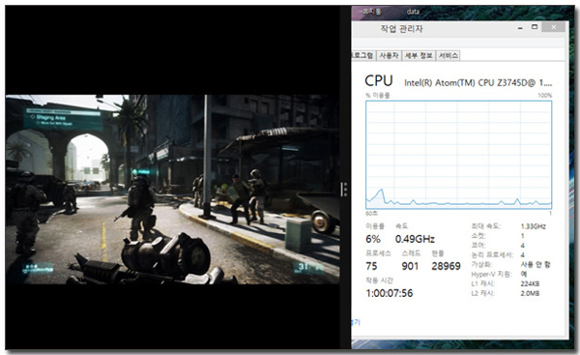The image size is (580, 355).
Task: Click the CPU heading text
Action: pyautogui.click(x=378, y=80)
